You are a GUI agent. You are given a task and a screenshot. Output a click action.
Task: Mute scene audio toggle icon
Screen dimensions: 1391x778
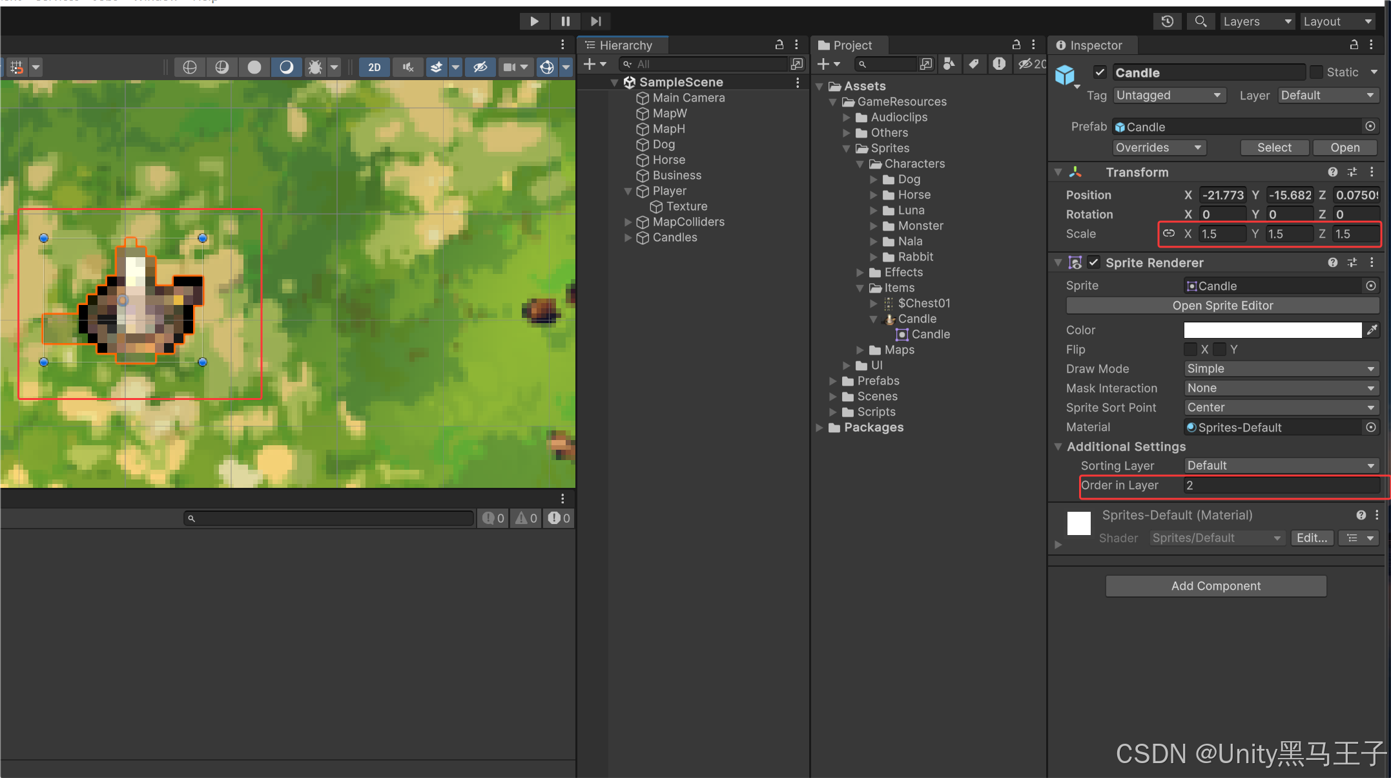(408, 67)
